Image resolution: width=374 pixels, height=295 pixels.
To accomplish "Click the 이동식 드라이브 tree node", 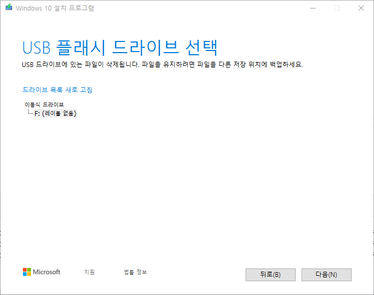I will 44,104.
